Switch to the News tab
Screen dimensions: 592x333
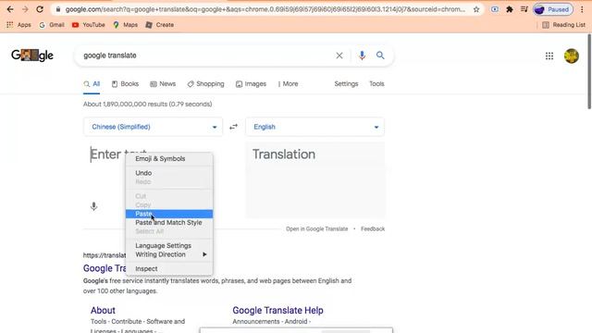(x=163, y=84)
